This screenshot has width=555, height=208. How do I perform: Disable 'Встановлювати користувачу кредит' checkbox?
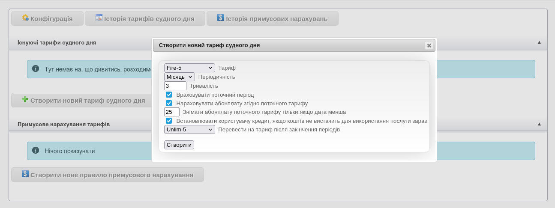point(169,121)
